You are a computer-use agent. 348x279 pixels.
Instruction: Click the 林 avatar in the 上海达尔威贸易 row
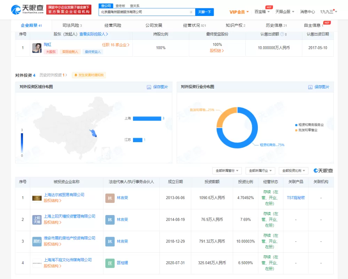tap(110, 198)
